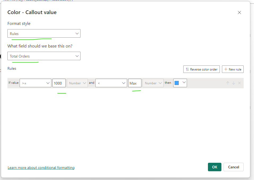Open the >= operator dropdown

[x=35, y=83]
